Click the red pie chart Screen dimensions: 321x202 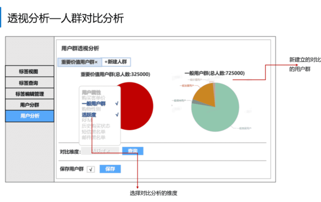(137, 106)
